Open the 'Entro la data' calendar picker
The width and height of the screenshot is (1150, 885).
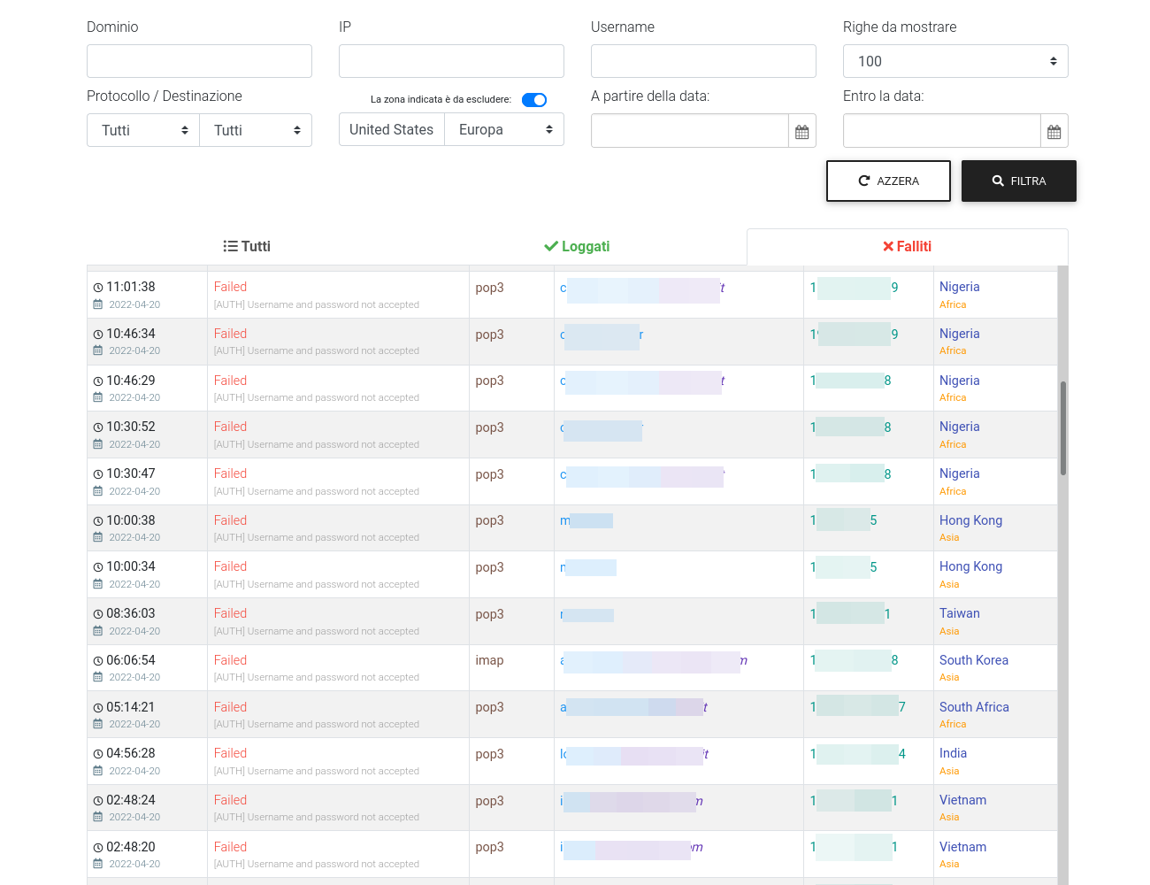click(x=1054, y=131)
